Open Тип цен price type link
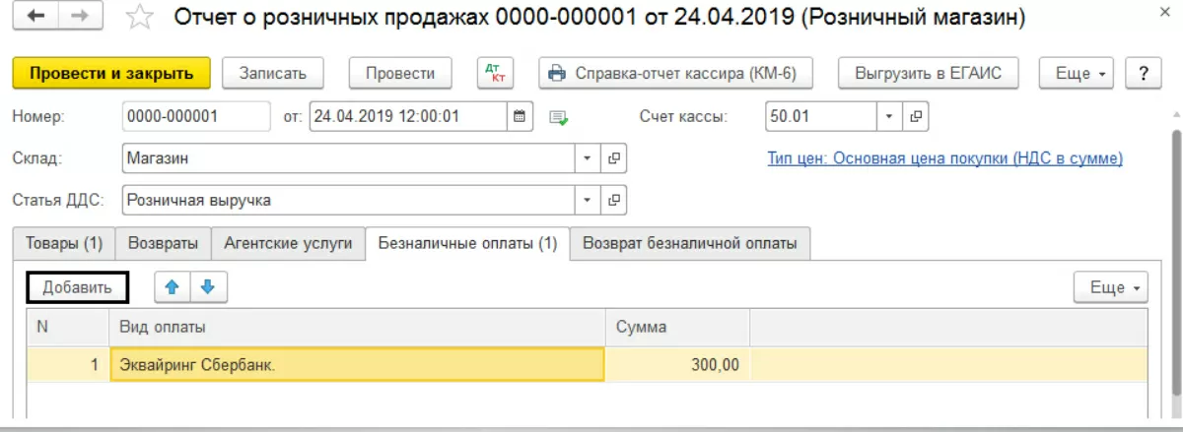The height and width of the screenshot is (432, 1183). 944,158
